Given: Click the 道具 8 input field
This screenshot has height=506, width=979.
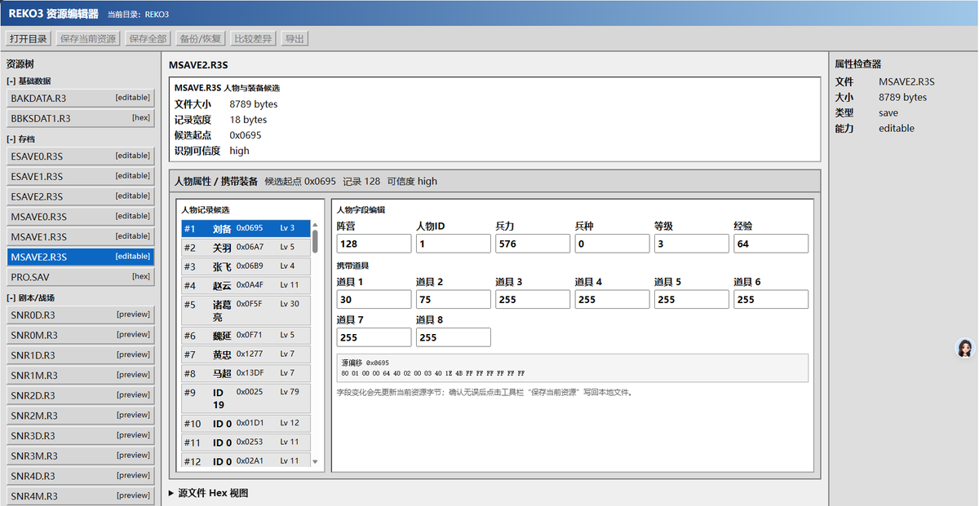Looking at the screenshot, I should click(454, 337).
